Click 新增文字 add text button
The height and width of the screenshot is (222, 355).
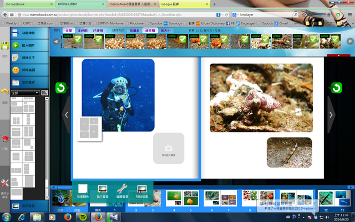29,58
